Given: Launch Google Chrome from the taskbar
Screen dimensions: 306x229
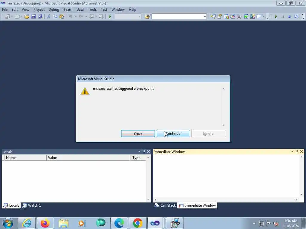Looking at the screenshot, I should [x=137, y=223].
